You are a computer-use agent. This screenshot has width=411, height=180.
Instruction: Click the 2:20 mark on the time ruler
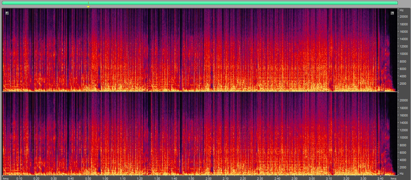click(x=243, y=178)
